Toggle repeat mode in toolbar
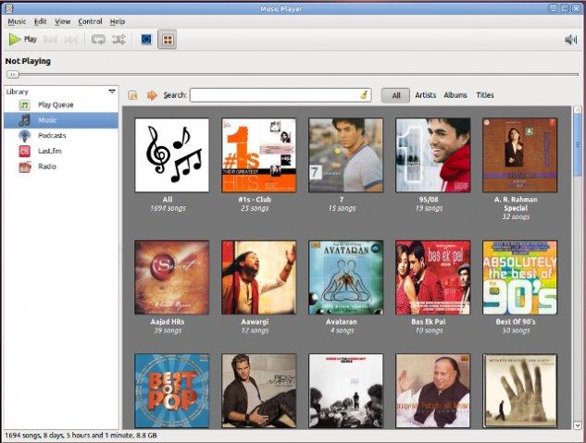 click(x=98, y=40)
